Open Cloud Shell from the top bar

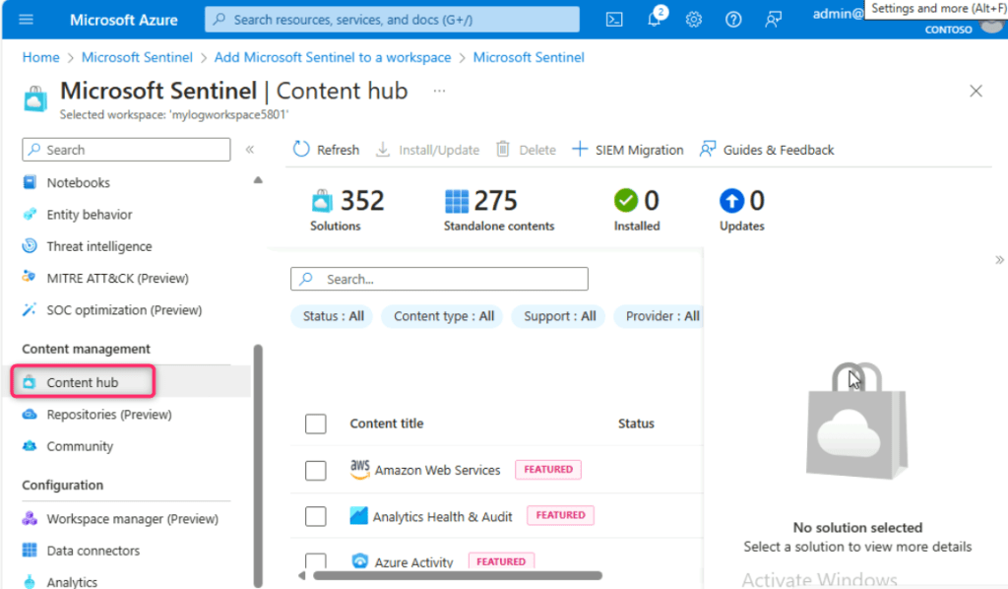tap(613, 20)
